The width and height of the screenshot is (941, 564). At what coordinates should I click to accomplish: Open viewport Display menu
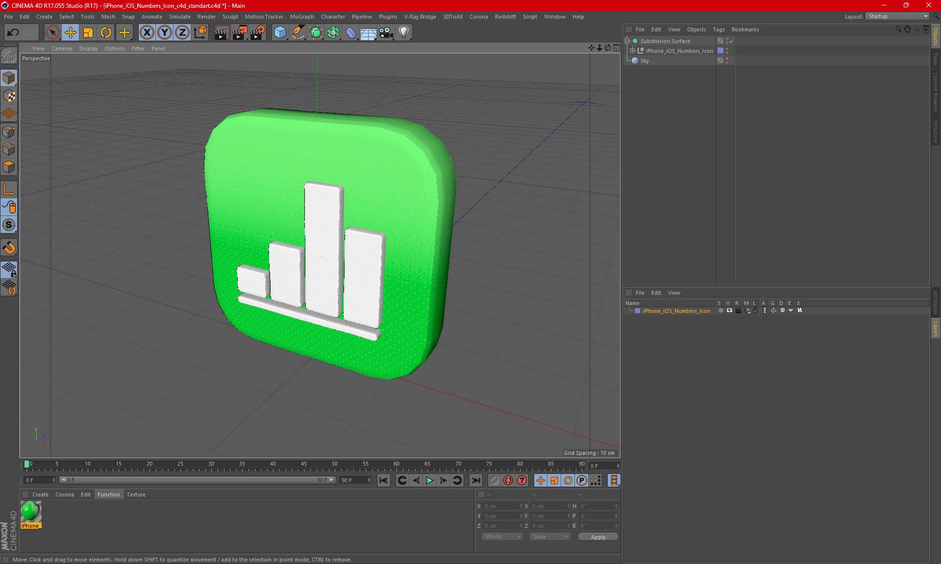pos(88,48)
